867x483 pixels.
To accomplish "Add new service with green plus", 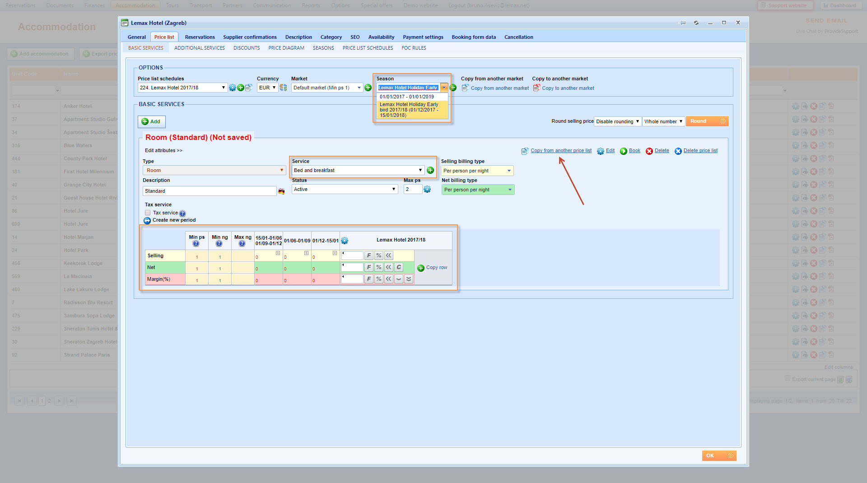I will click(x=430, y=171).
